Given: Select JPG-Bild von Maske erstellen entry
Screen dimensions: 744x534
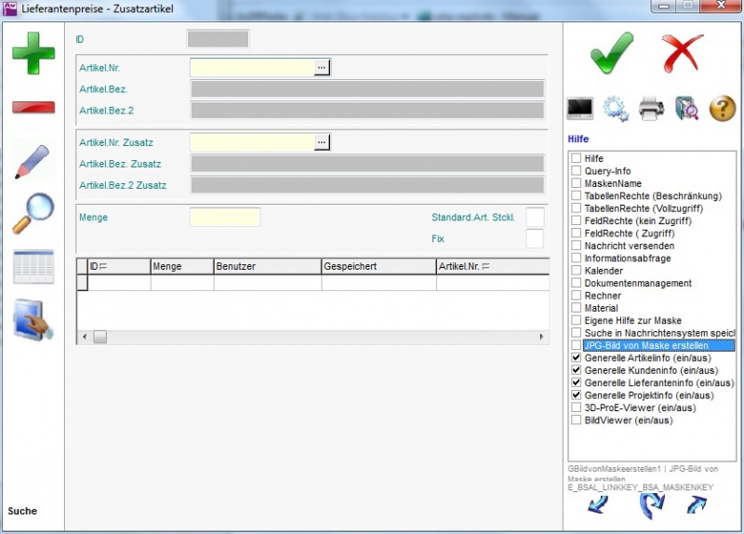Looking at the screenshot, I should click(x=657, y=345).
